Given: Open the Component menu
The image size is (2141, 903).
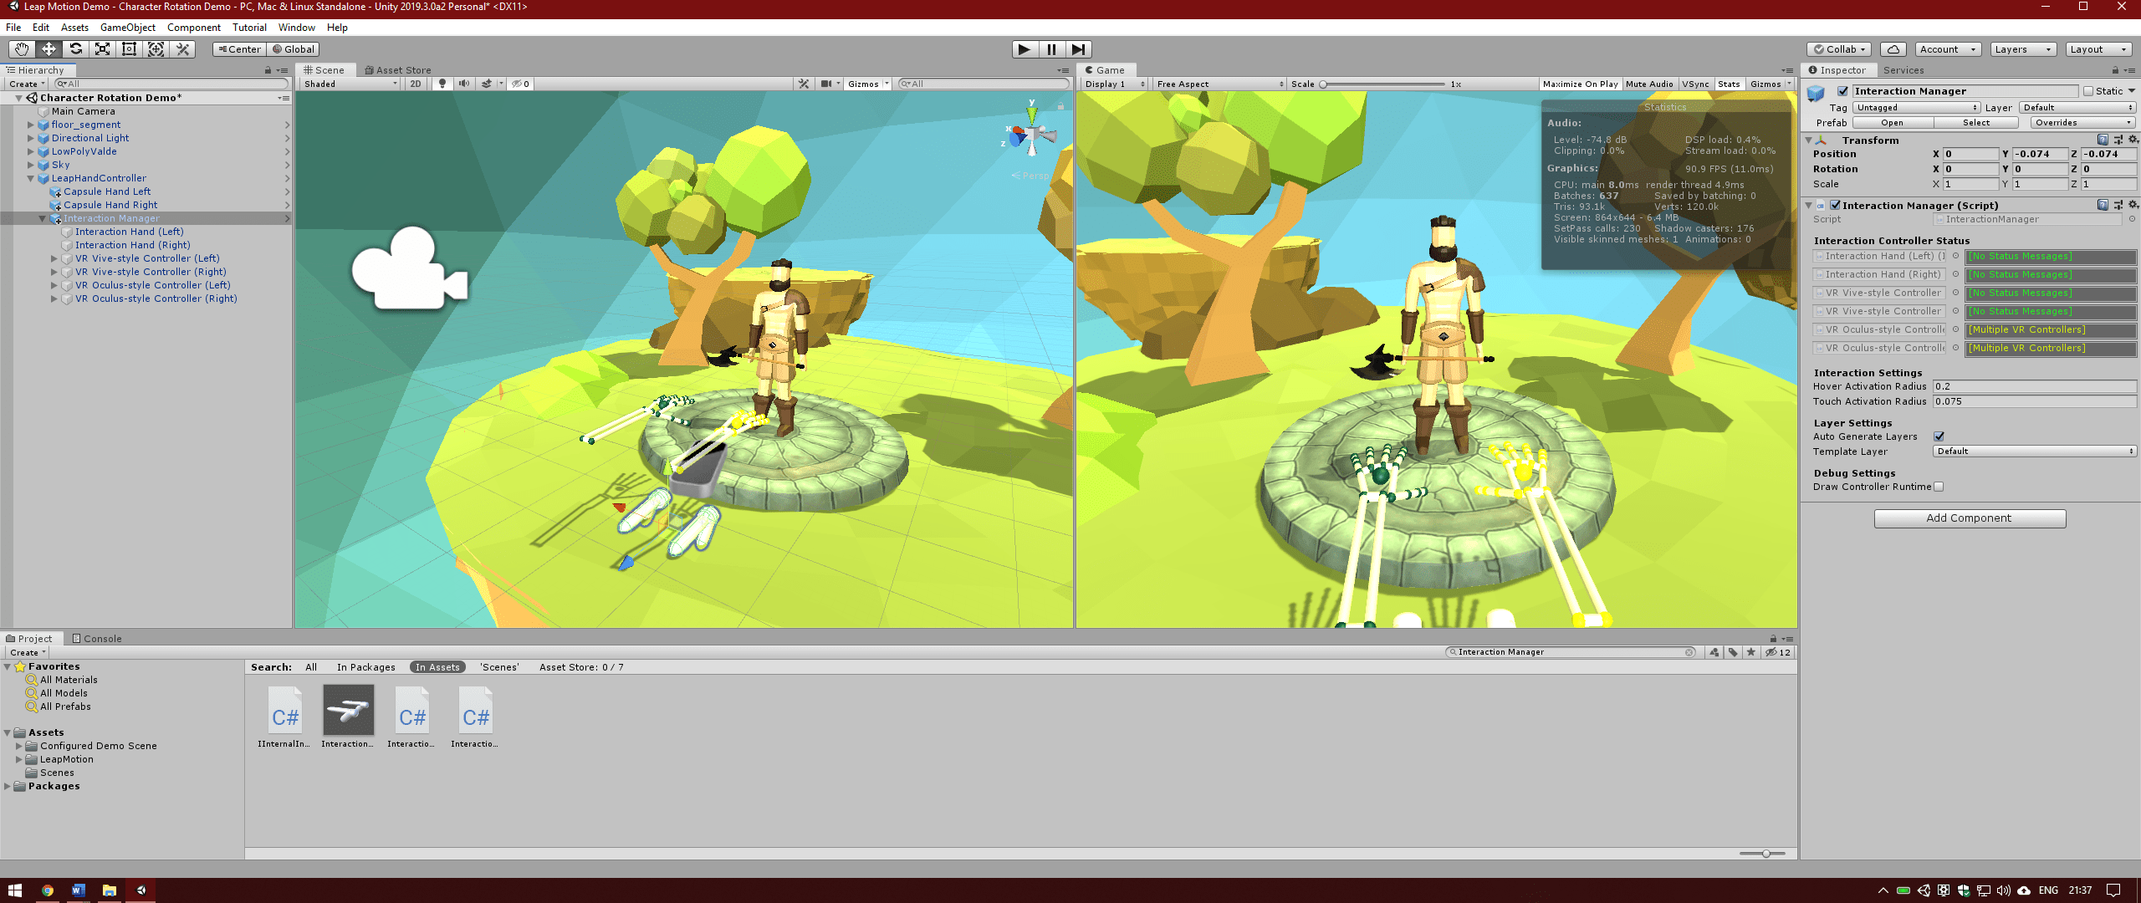Looking at the screenshot, I should click(x=194, y=28).
